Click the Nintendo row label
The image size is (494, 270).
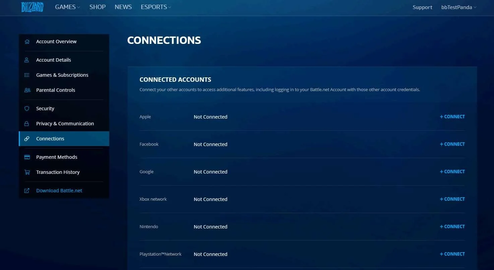[x=149, y=227]
